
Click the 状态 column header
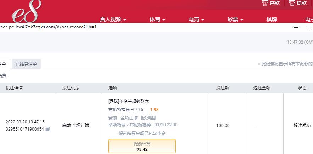[x=302, y=88]
